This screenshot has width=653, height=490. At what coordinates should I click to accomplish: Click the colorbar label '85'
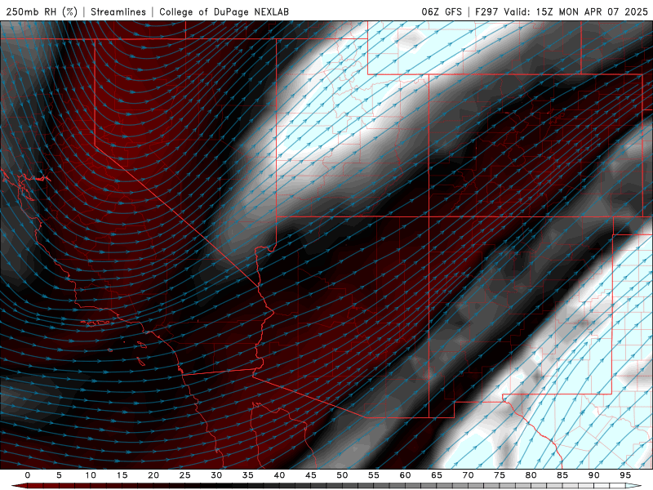click(x=562, y=475)
